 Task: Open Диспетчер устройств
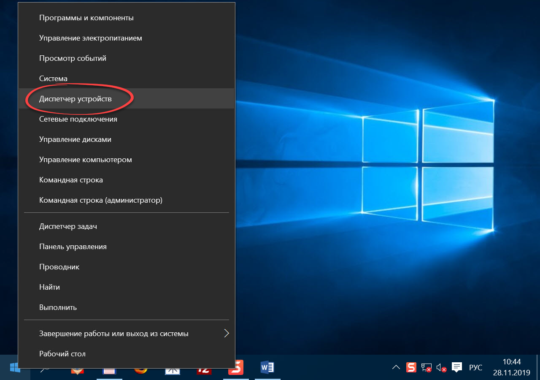click(127, 99)
